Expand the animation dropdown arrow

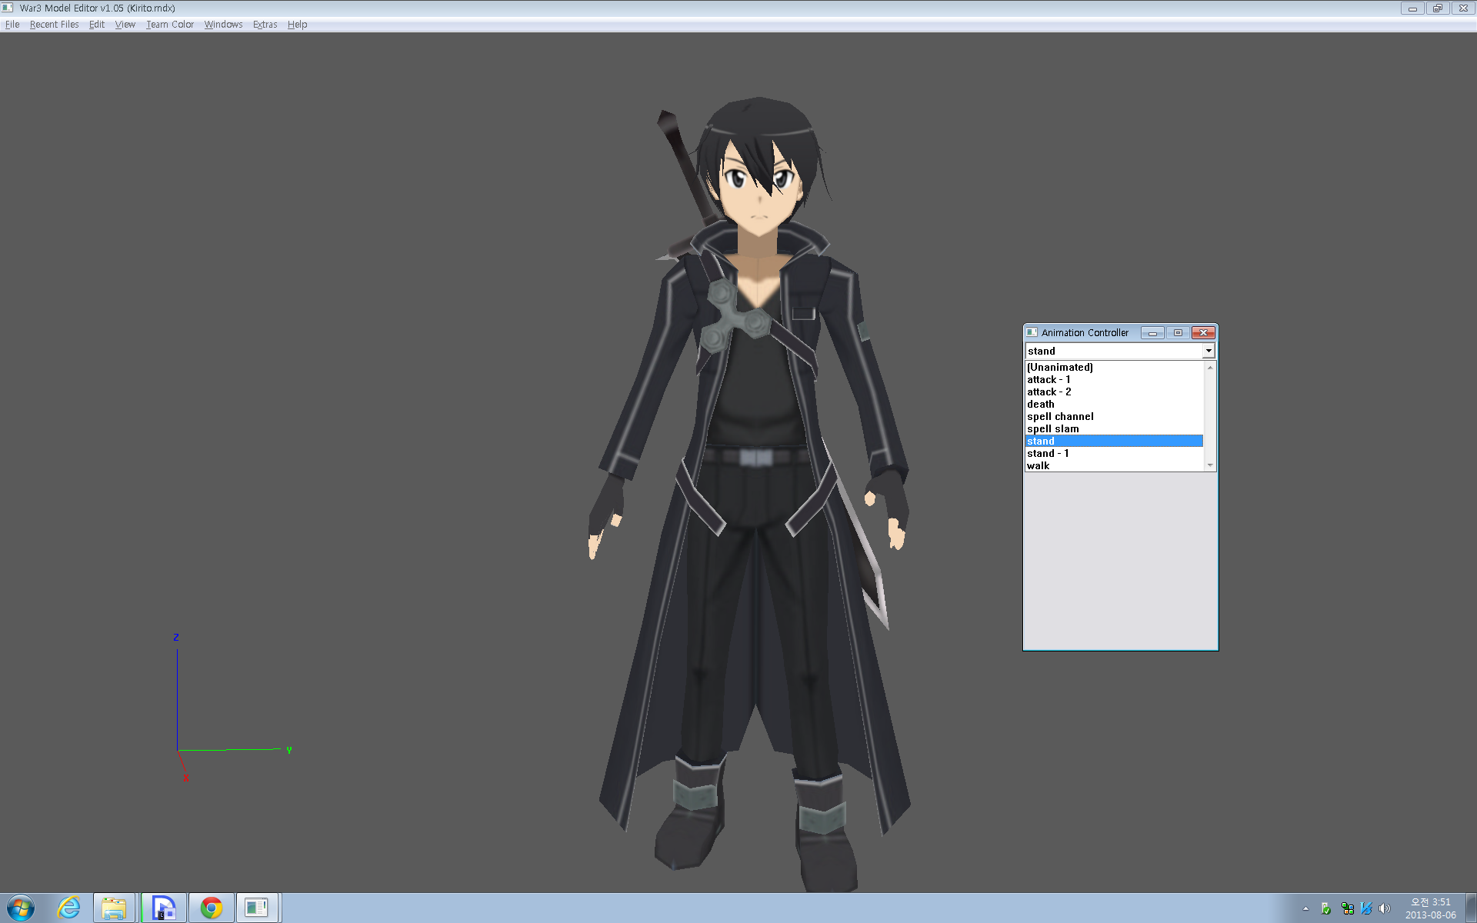coord(1209,351)
